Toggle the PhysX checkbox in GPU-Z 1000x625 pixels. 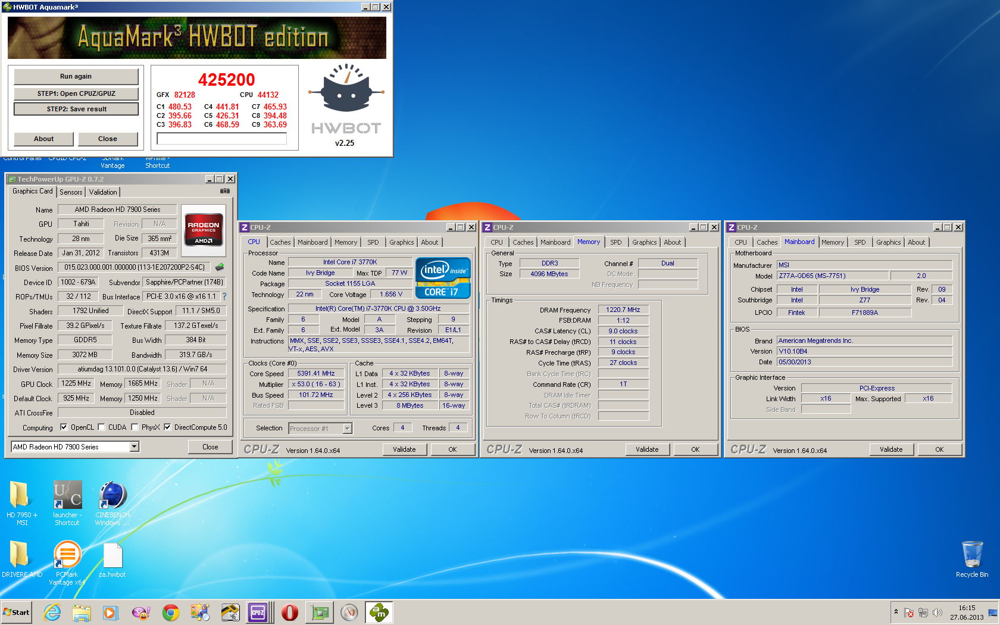(135, 427)
